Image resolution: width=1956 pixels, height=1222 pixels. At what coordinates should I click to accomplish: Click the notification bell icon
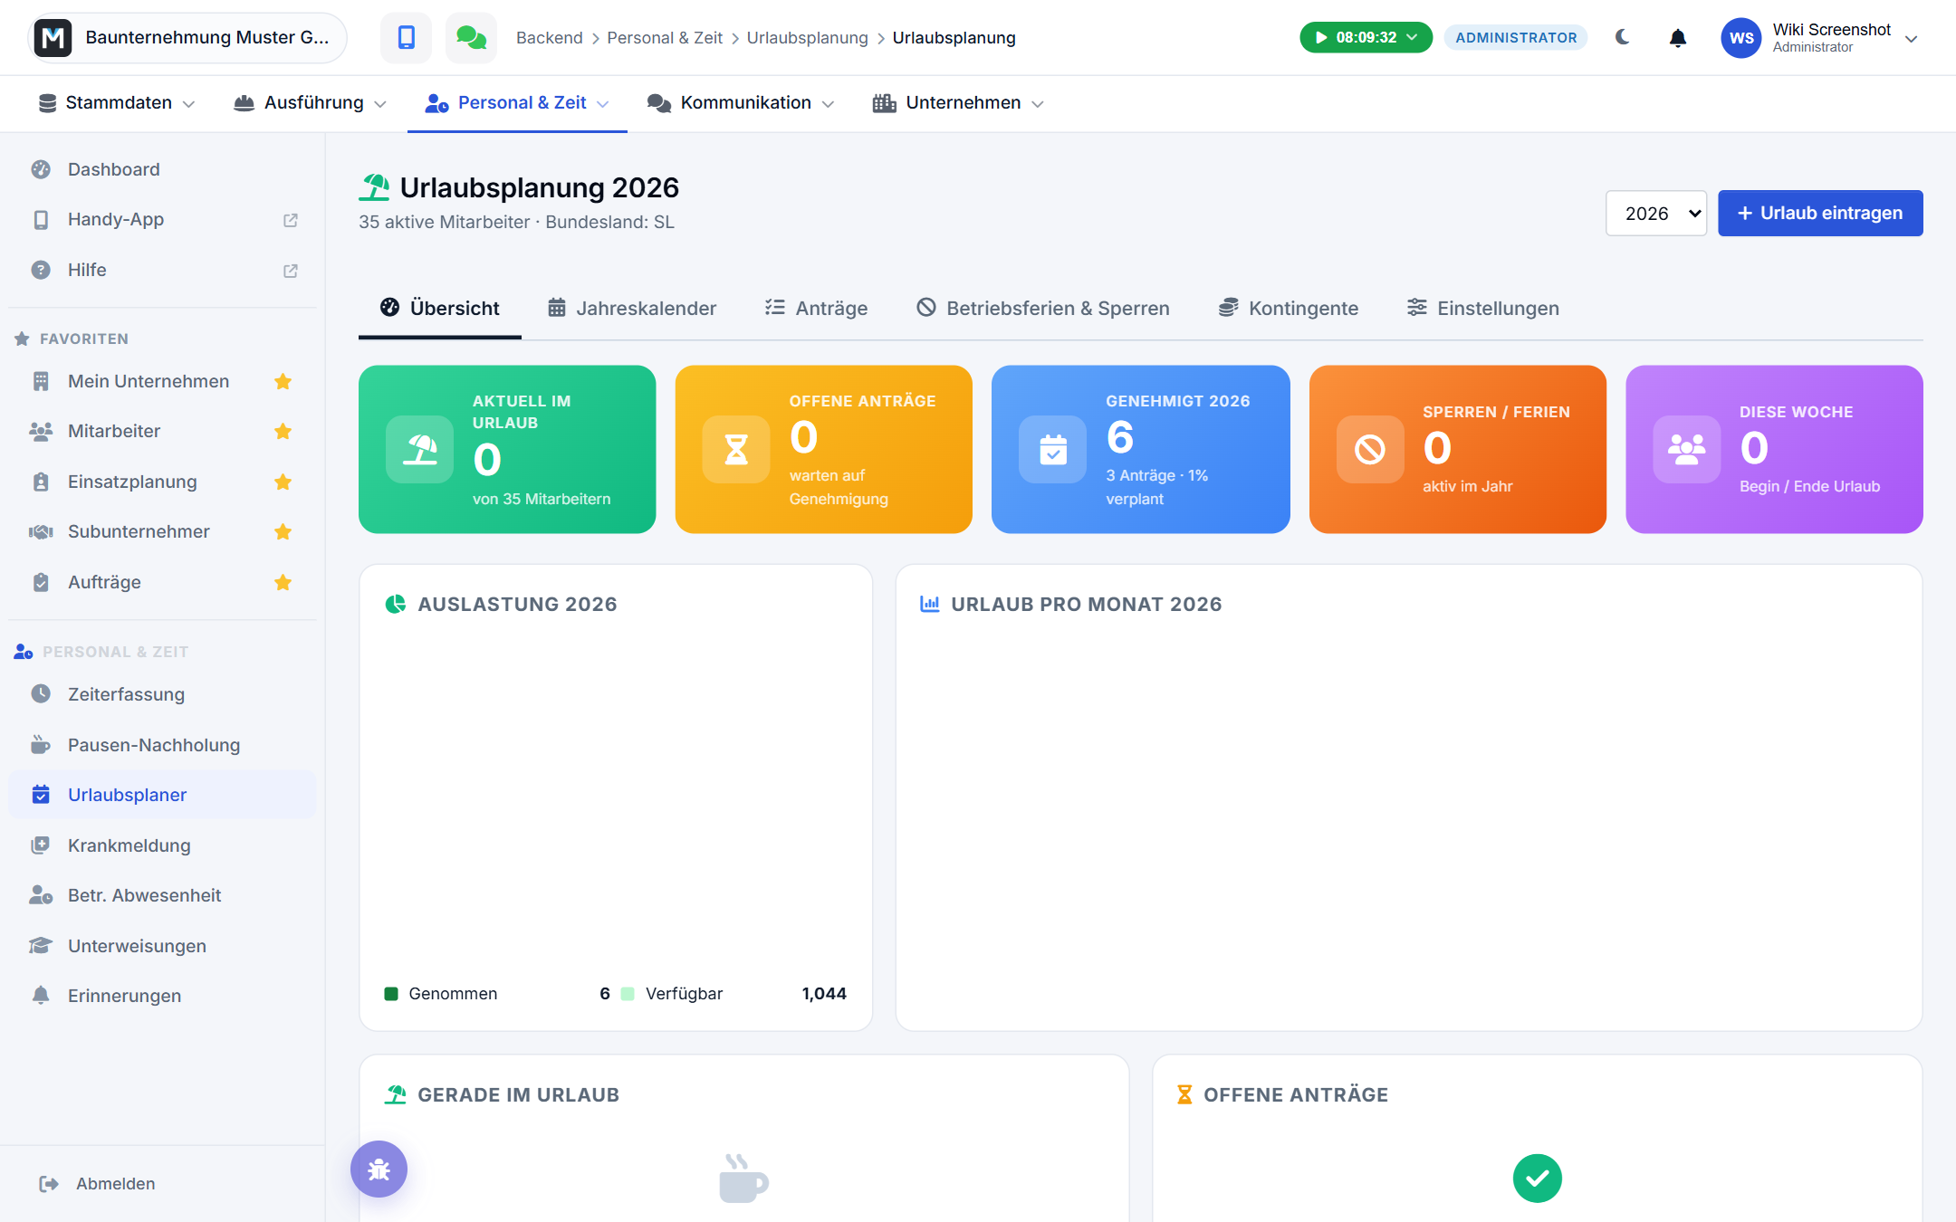[1677, 38]
